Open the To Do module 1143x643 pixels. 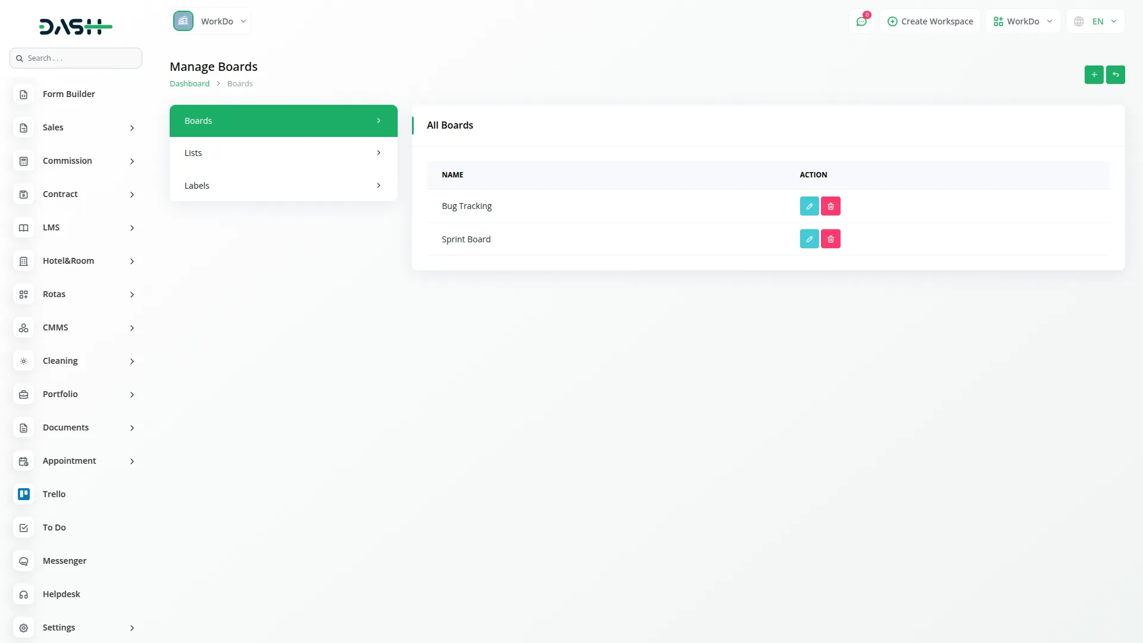tap(54, 527)
